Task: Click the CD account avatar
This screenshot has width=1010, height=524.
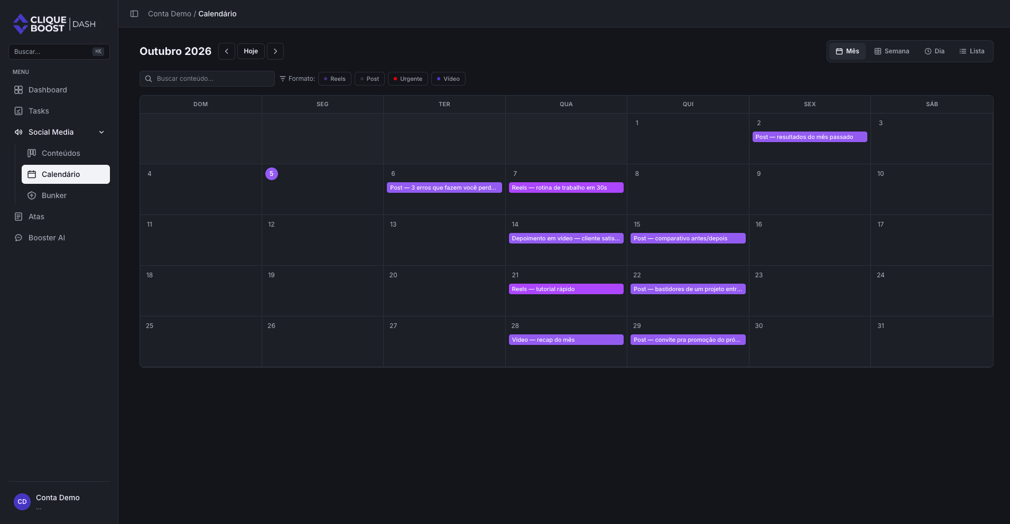Action: 22,502
